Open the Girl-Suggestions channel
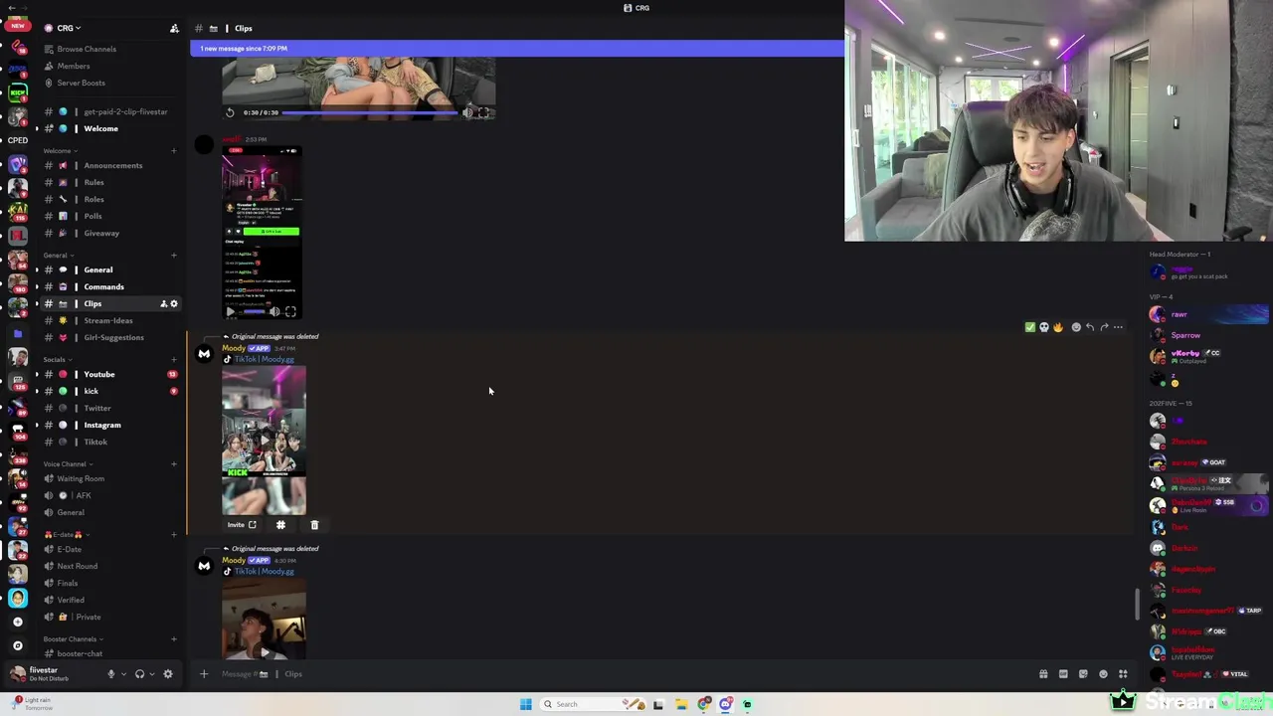 click(113, 337)
